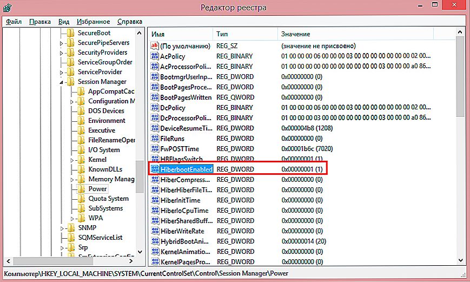Click the AcPolicy binary value icon
Image resolution: width=470 pixels, height=282 pixels.
(155, 56)
